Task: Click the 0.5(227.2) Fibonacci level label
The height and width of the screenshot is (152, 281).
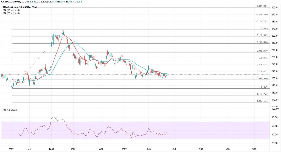Action: 263,58
